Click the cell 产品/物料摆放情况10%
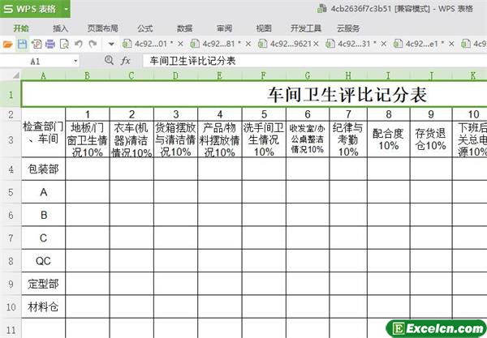Screen dimensions: 487x338 220,139
